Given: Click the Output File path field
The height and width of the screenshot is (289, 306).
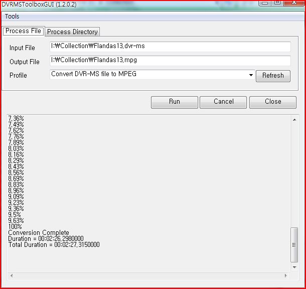Looking at the screenshot, I should pyautogui.click(x=170, y=61).
